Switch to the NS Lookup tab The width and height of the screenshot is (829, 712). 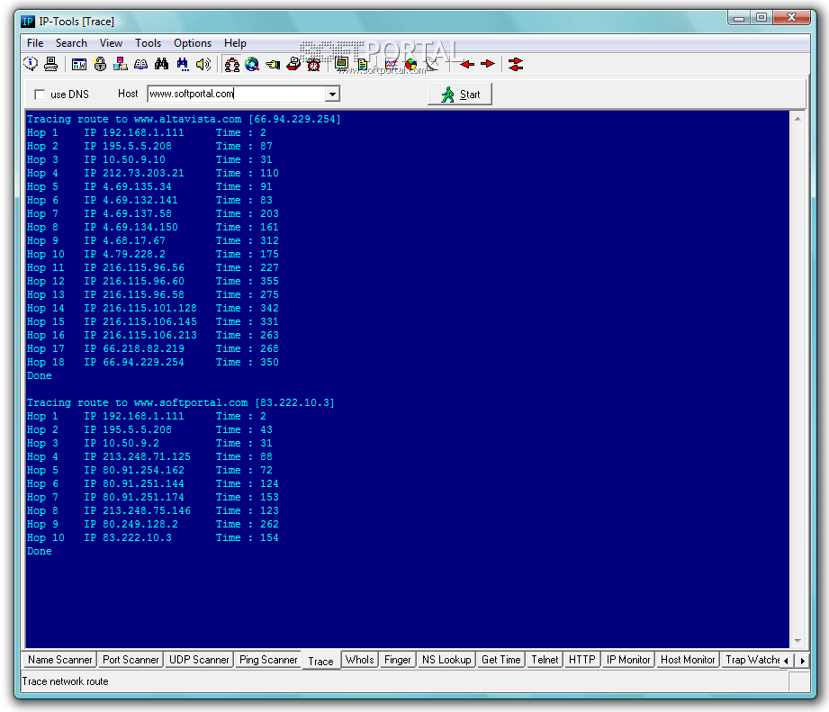446,660
